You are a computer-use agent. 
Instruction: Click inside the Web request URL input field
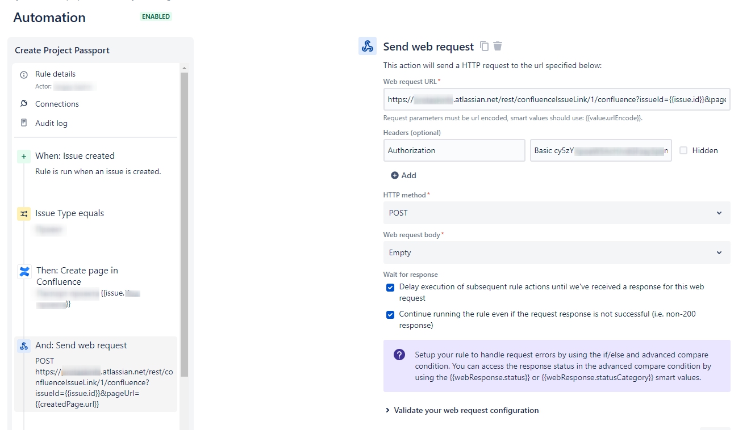coord(556,99)
